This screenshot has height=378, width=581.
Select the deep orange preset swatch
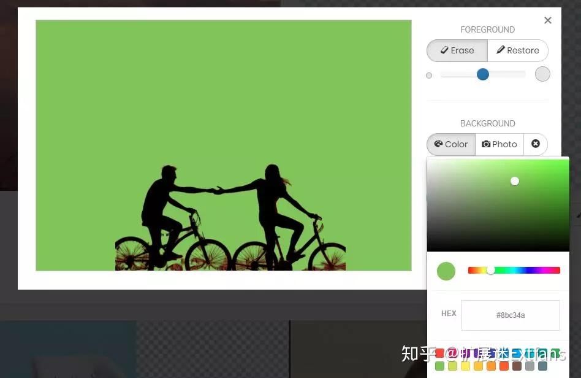click(x=504, y=366)
